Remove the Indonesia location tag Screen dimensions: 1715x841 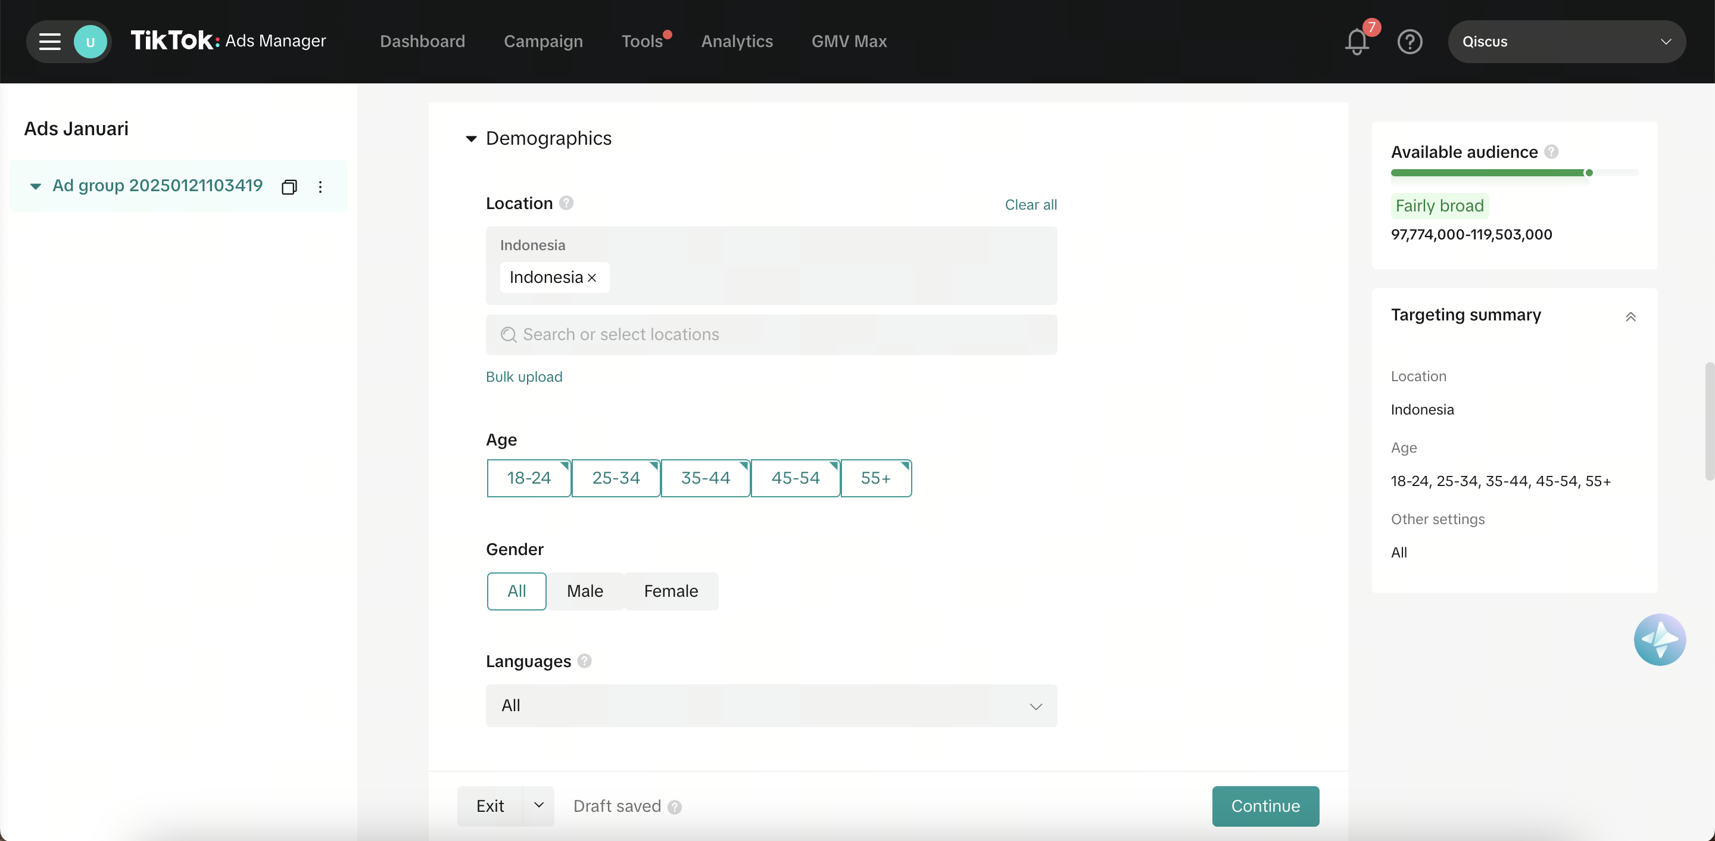coord(592,278)
